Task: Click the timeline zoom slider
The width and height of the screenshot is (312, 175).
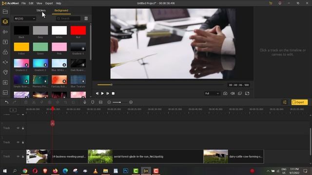Action: coord(120,102)
